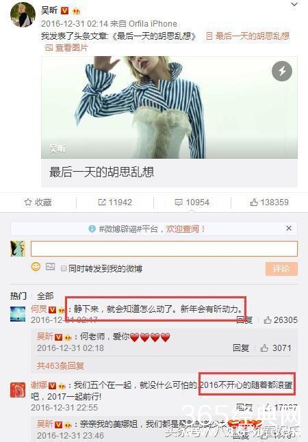Screen dimensions: 308x442
Task: Check 同时转发到我的微博 checkbox
Action: (x=64, y=268)
